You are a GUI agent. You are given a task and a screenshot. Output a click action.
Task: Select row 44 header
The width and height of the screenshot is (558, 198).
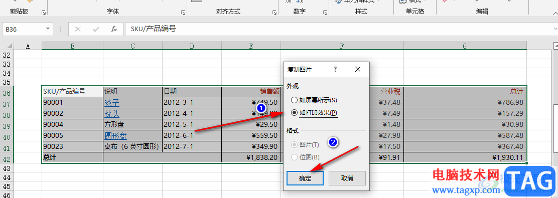[x=7, y=177]
